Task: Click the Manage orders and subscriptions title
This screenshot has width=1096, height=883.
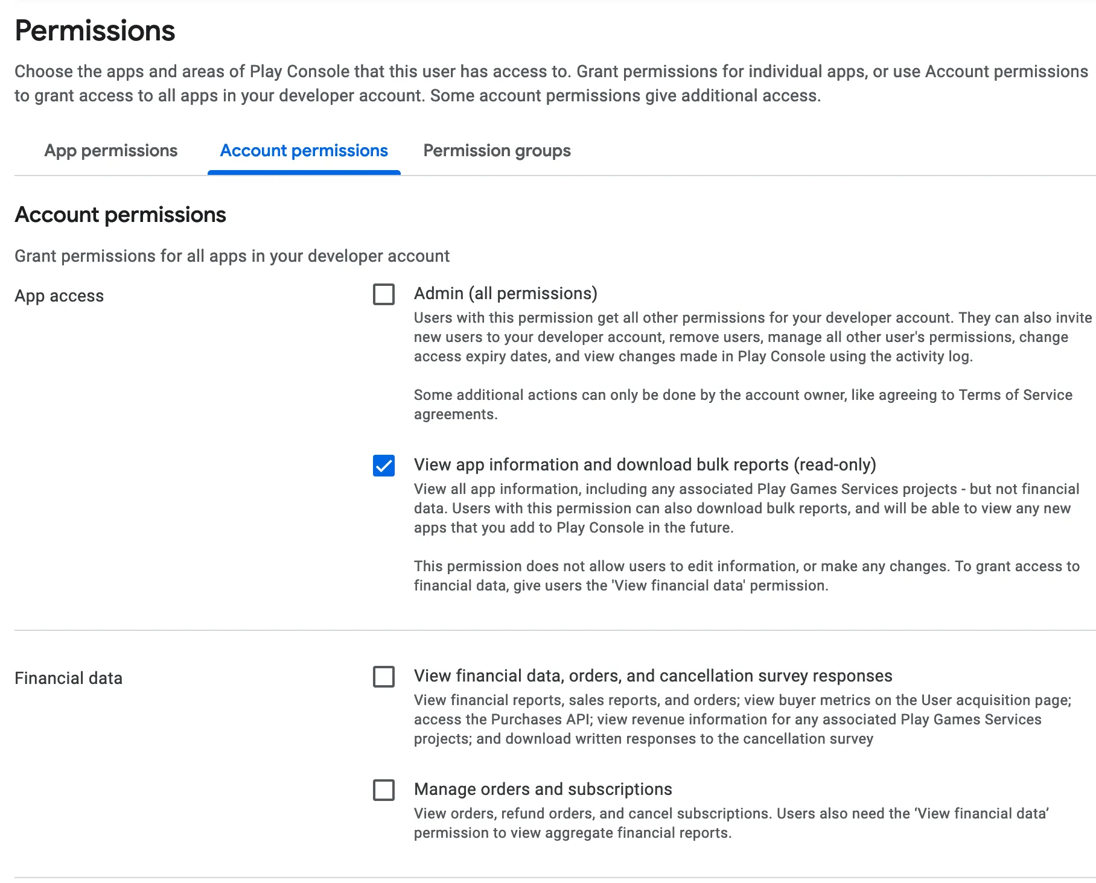Action: point(543,789)
